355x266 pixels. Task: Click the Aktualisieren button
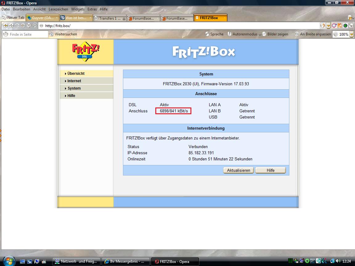239,170
